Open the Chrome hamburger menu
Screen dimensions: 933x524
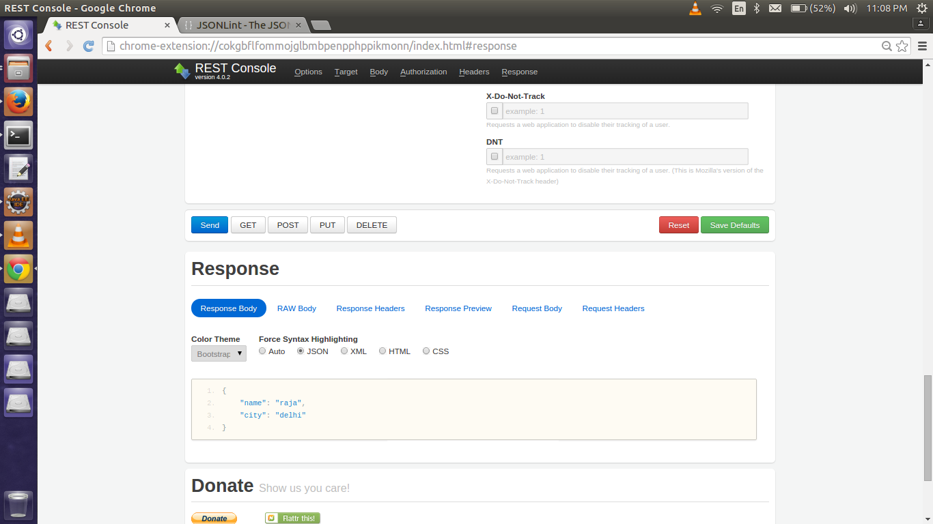(921, 46)
